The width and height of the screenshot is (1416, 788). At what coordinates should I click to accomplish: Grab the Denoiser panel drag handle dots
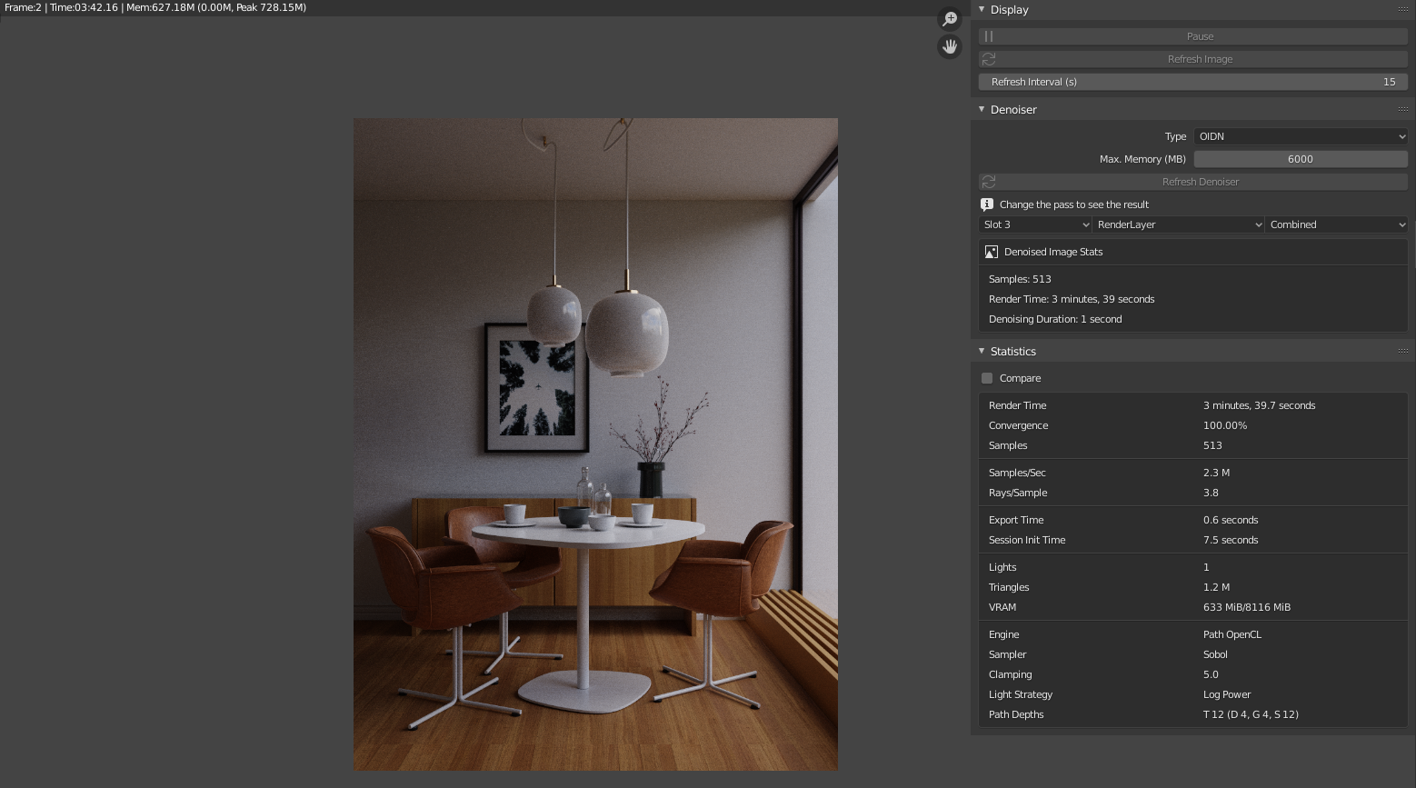(1402, 109)
